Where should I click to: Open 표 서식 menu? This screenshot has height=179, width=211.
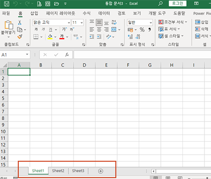pos(169,29)
